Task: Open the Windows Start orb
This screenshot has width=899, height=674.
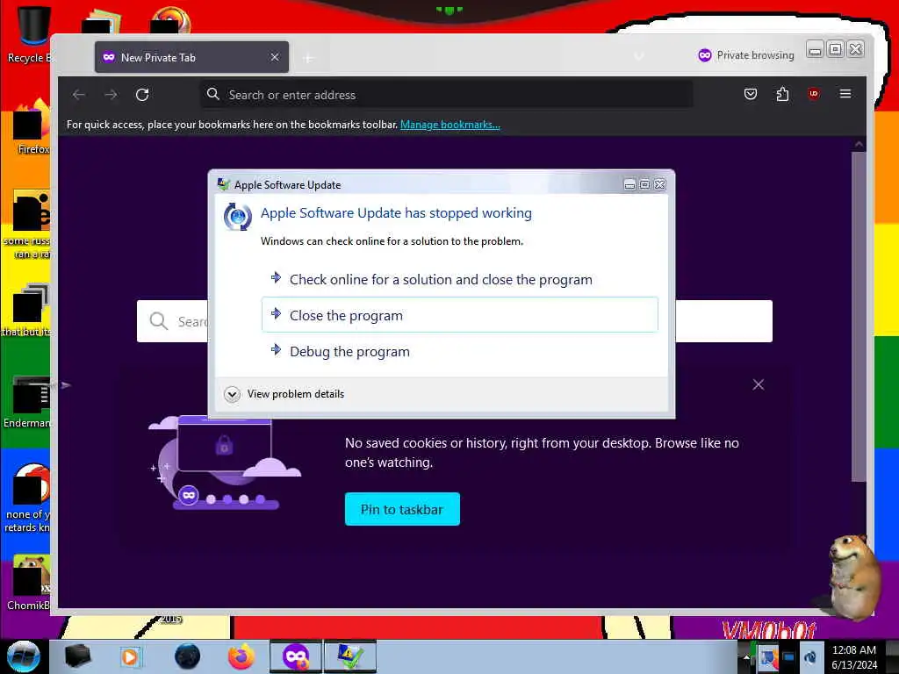Action: (x=23, y=656)
